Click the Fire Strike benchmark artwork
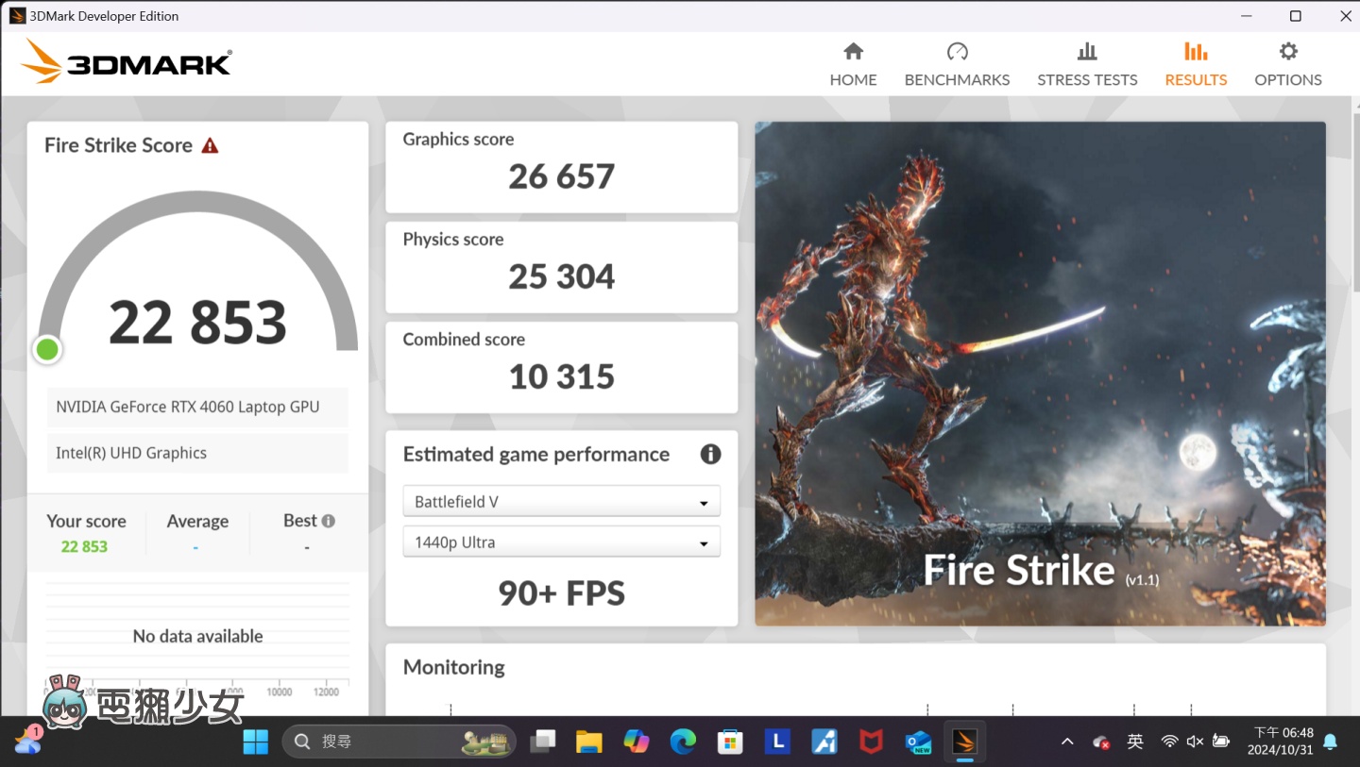Screen dimensions: 1360x767 pos(1040,374)
